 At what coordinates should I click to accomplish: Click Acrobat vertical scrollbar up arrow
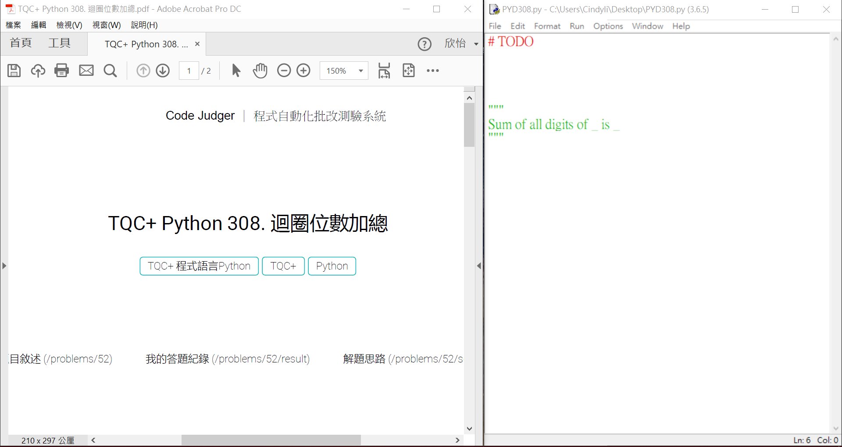[469, 98]
